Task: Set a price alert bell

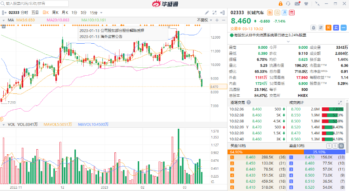Action: click(x=313, y=28)
